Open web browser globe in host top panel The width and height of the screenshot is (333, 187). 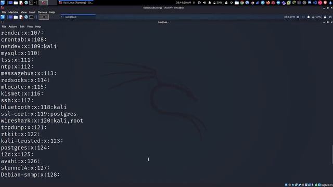26,3
